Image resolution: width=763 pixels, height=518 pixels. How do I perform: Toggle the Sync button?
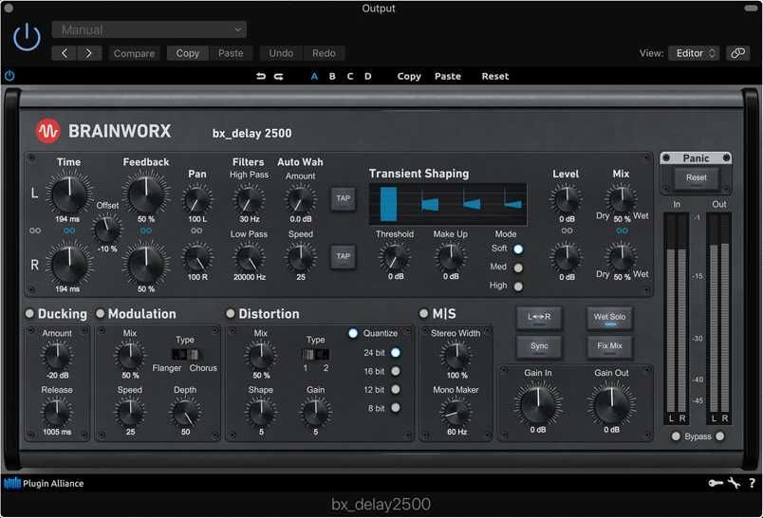(x=539, y=347)
